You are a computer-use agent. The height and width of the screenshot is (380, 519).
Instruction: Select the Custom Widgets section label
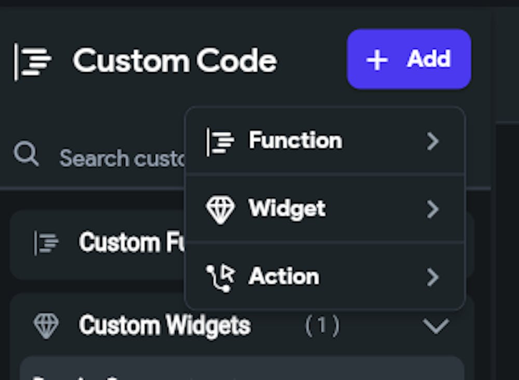click(165, 325)
